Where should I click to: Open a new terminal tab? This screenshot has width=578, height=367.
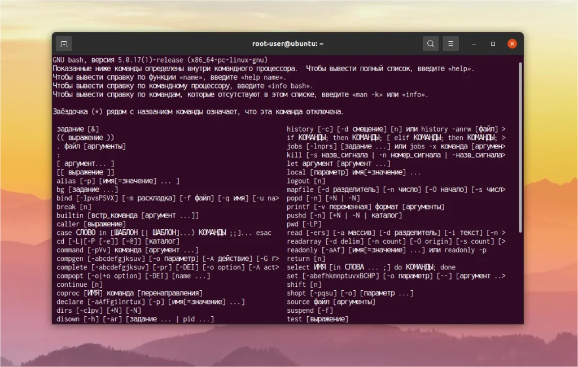click(x=64, y=43)
